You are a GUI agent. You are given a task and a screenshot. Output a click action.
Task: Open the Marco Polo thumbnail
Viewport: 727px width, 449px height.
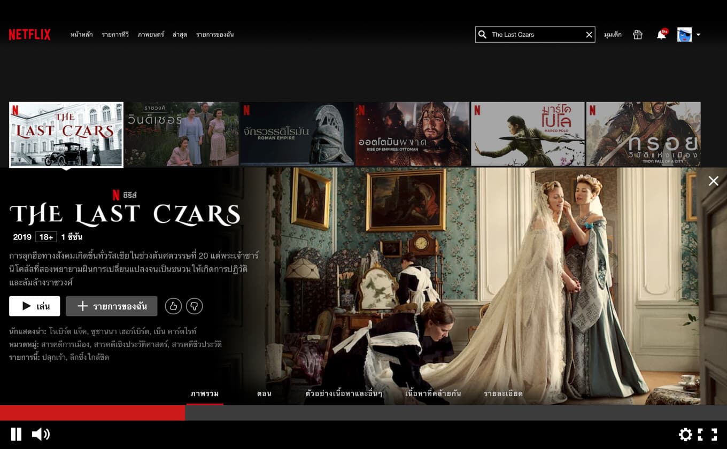pyautogui.click(x=528, y=134)
